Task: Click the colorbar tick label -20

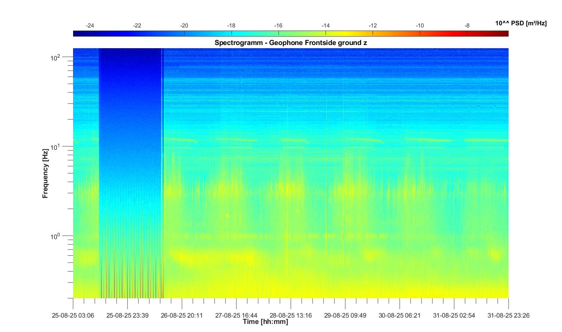Action: click(184, 26)
